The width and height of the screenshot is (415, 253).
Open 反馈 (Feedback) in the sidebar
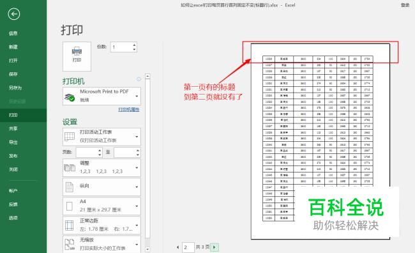13,204
